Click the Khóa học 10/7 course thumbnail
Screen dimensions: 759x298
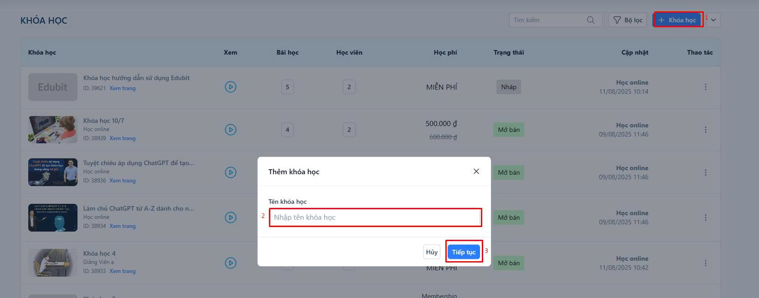coord(53,130)
